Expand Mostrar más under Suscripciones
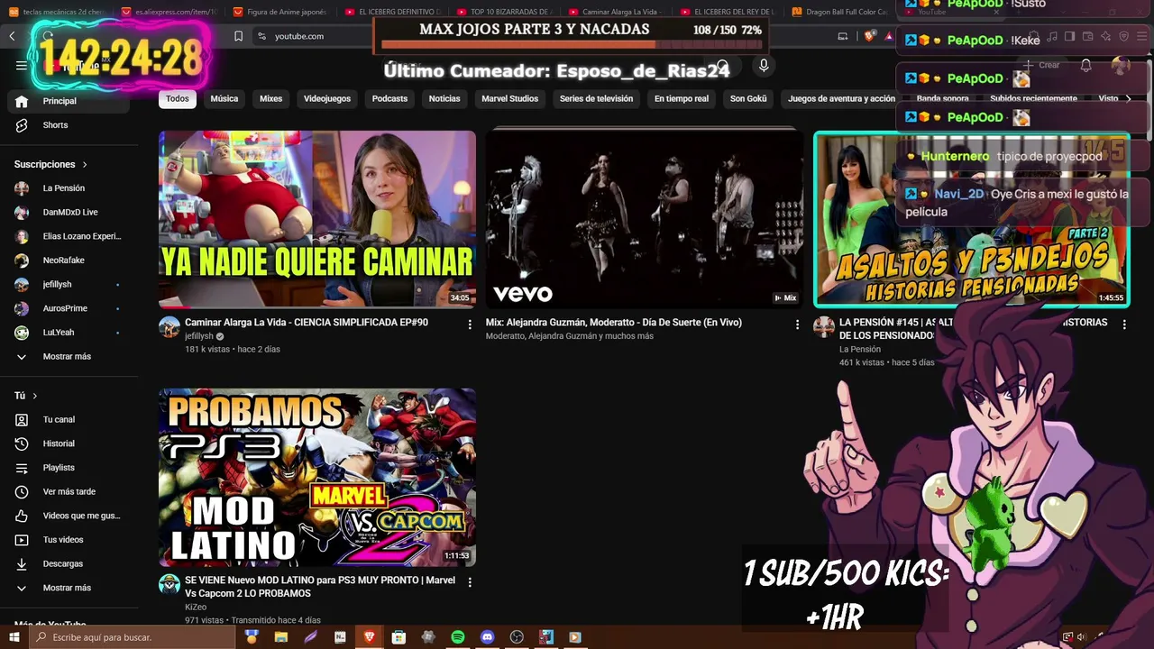The width and height of the screenshot is (1154, 649). (x=66, y=357)
